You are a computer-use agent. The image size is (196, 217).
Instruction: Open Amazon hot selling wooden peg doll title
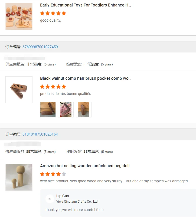(x=85, y=166)
